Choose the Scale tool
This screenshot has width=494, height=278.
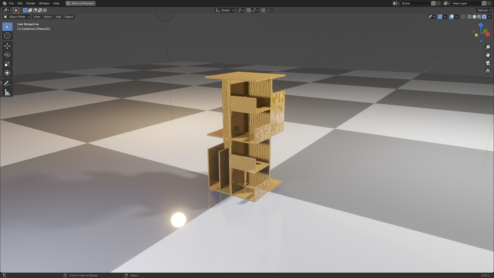[7, 64]
